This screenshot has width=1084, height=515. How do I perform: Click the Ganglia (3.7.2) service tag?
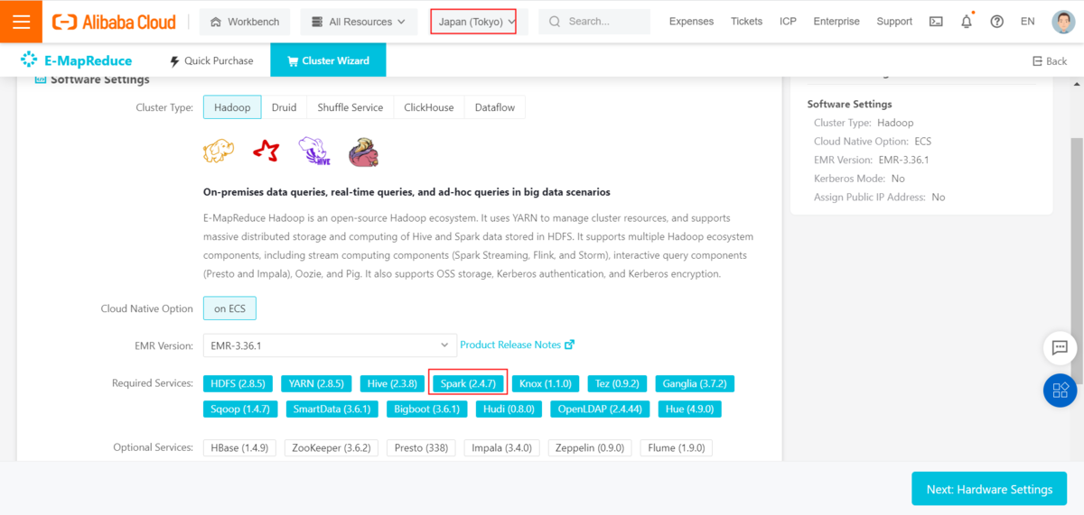click(695, 383)
